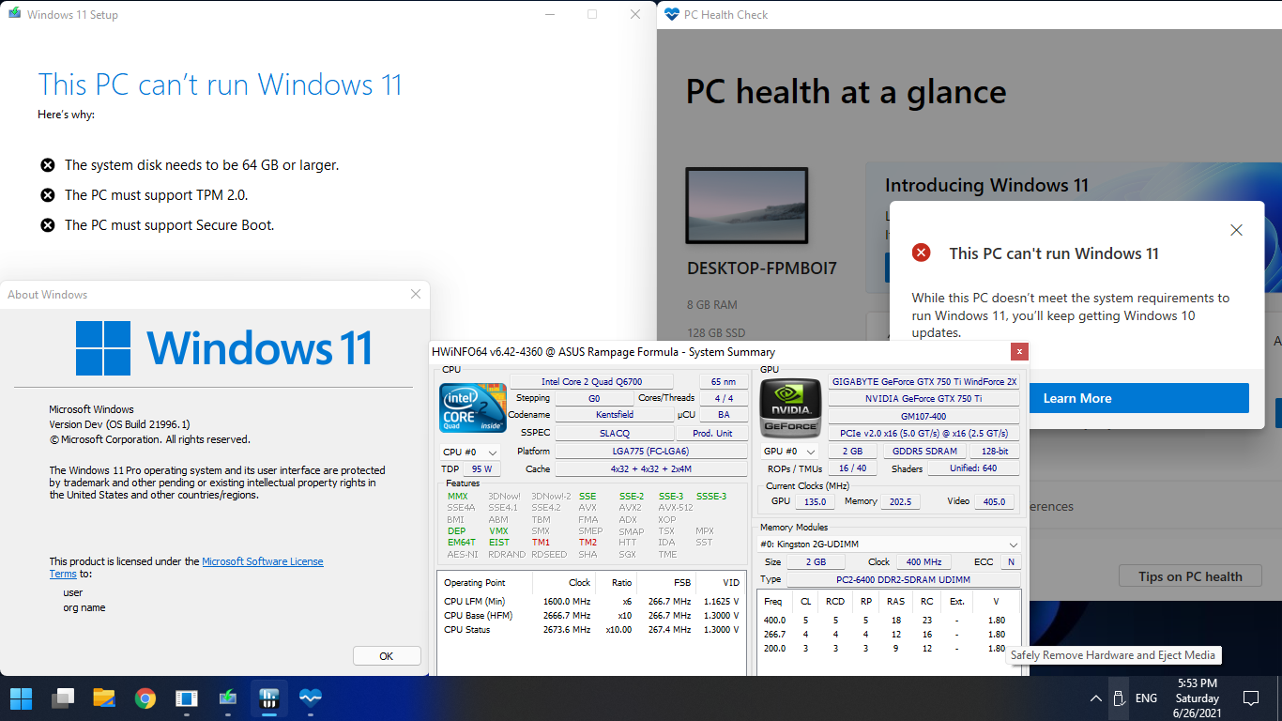The image size is (1282, 721).
Task: Click the PCIe v2.0 x16 bus field
Action: point(923,433)
